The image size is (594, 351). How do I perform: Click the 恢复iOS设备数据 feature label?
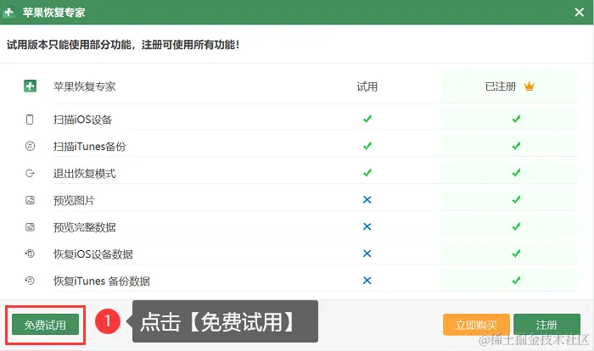click(x=93, y=254)
